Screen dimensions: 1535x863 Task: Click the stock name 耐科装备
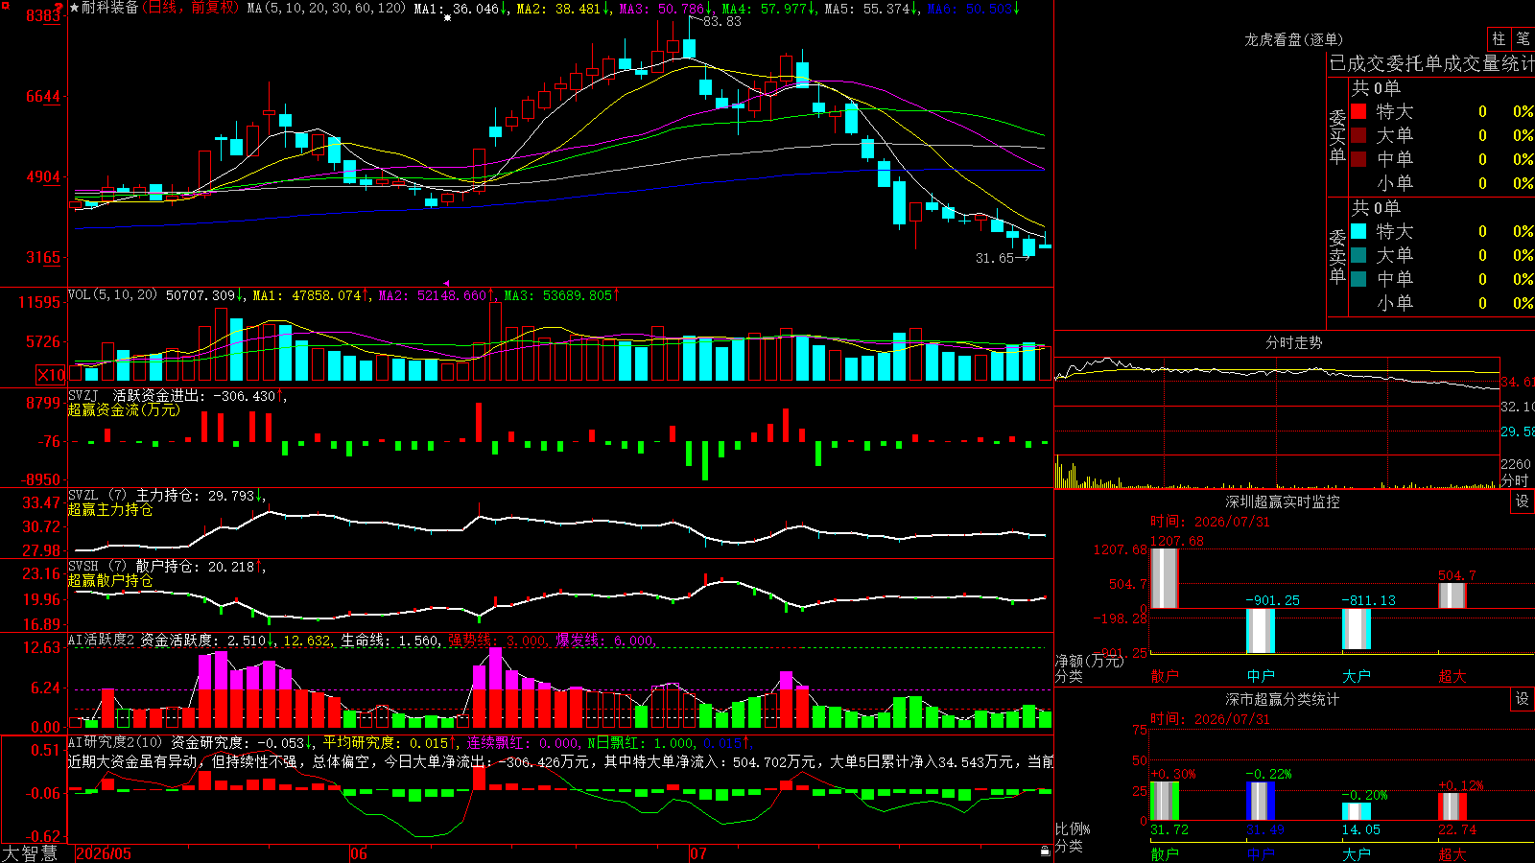(110, 8)
